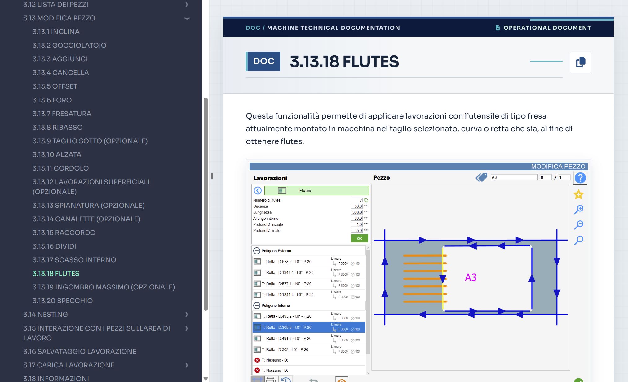
Task: Click the back arrow beside Flutes
Action: [x=258, y=190]
